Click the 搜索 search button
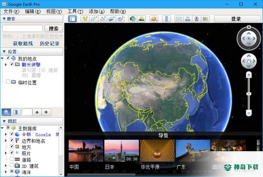 coord(53,28)
